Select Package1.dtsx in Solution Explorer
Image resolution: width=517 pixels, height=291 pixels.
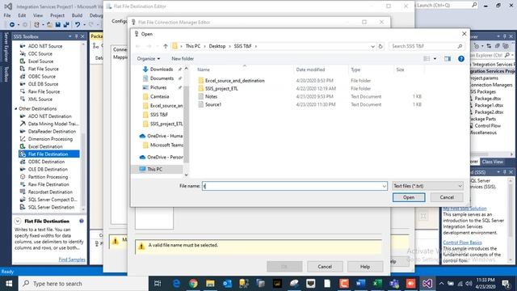pyautogui.click(x=489, y=105)
